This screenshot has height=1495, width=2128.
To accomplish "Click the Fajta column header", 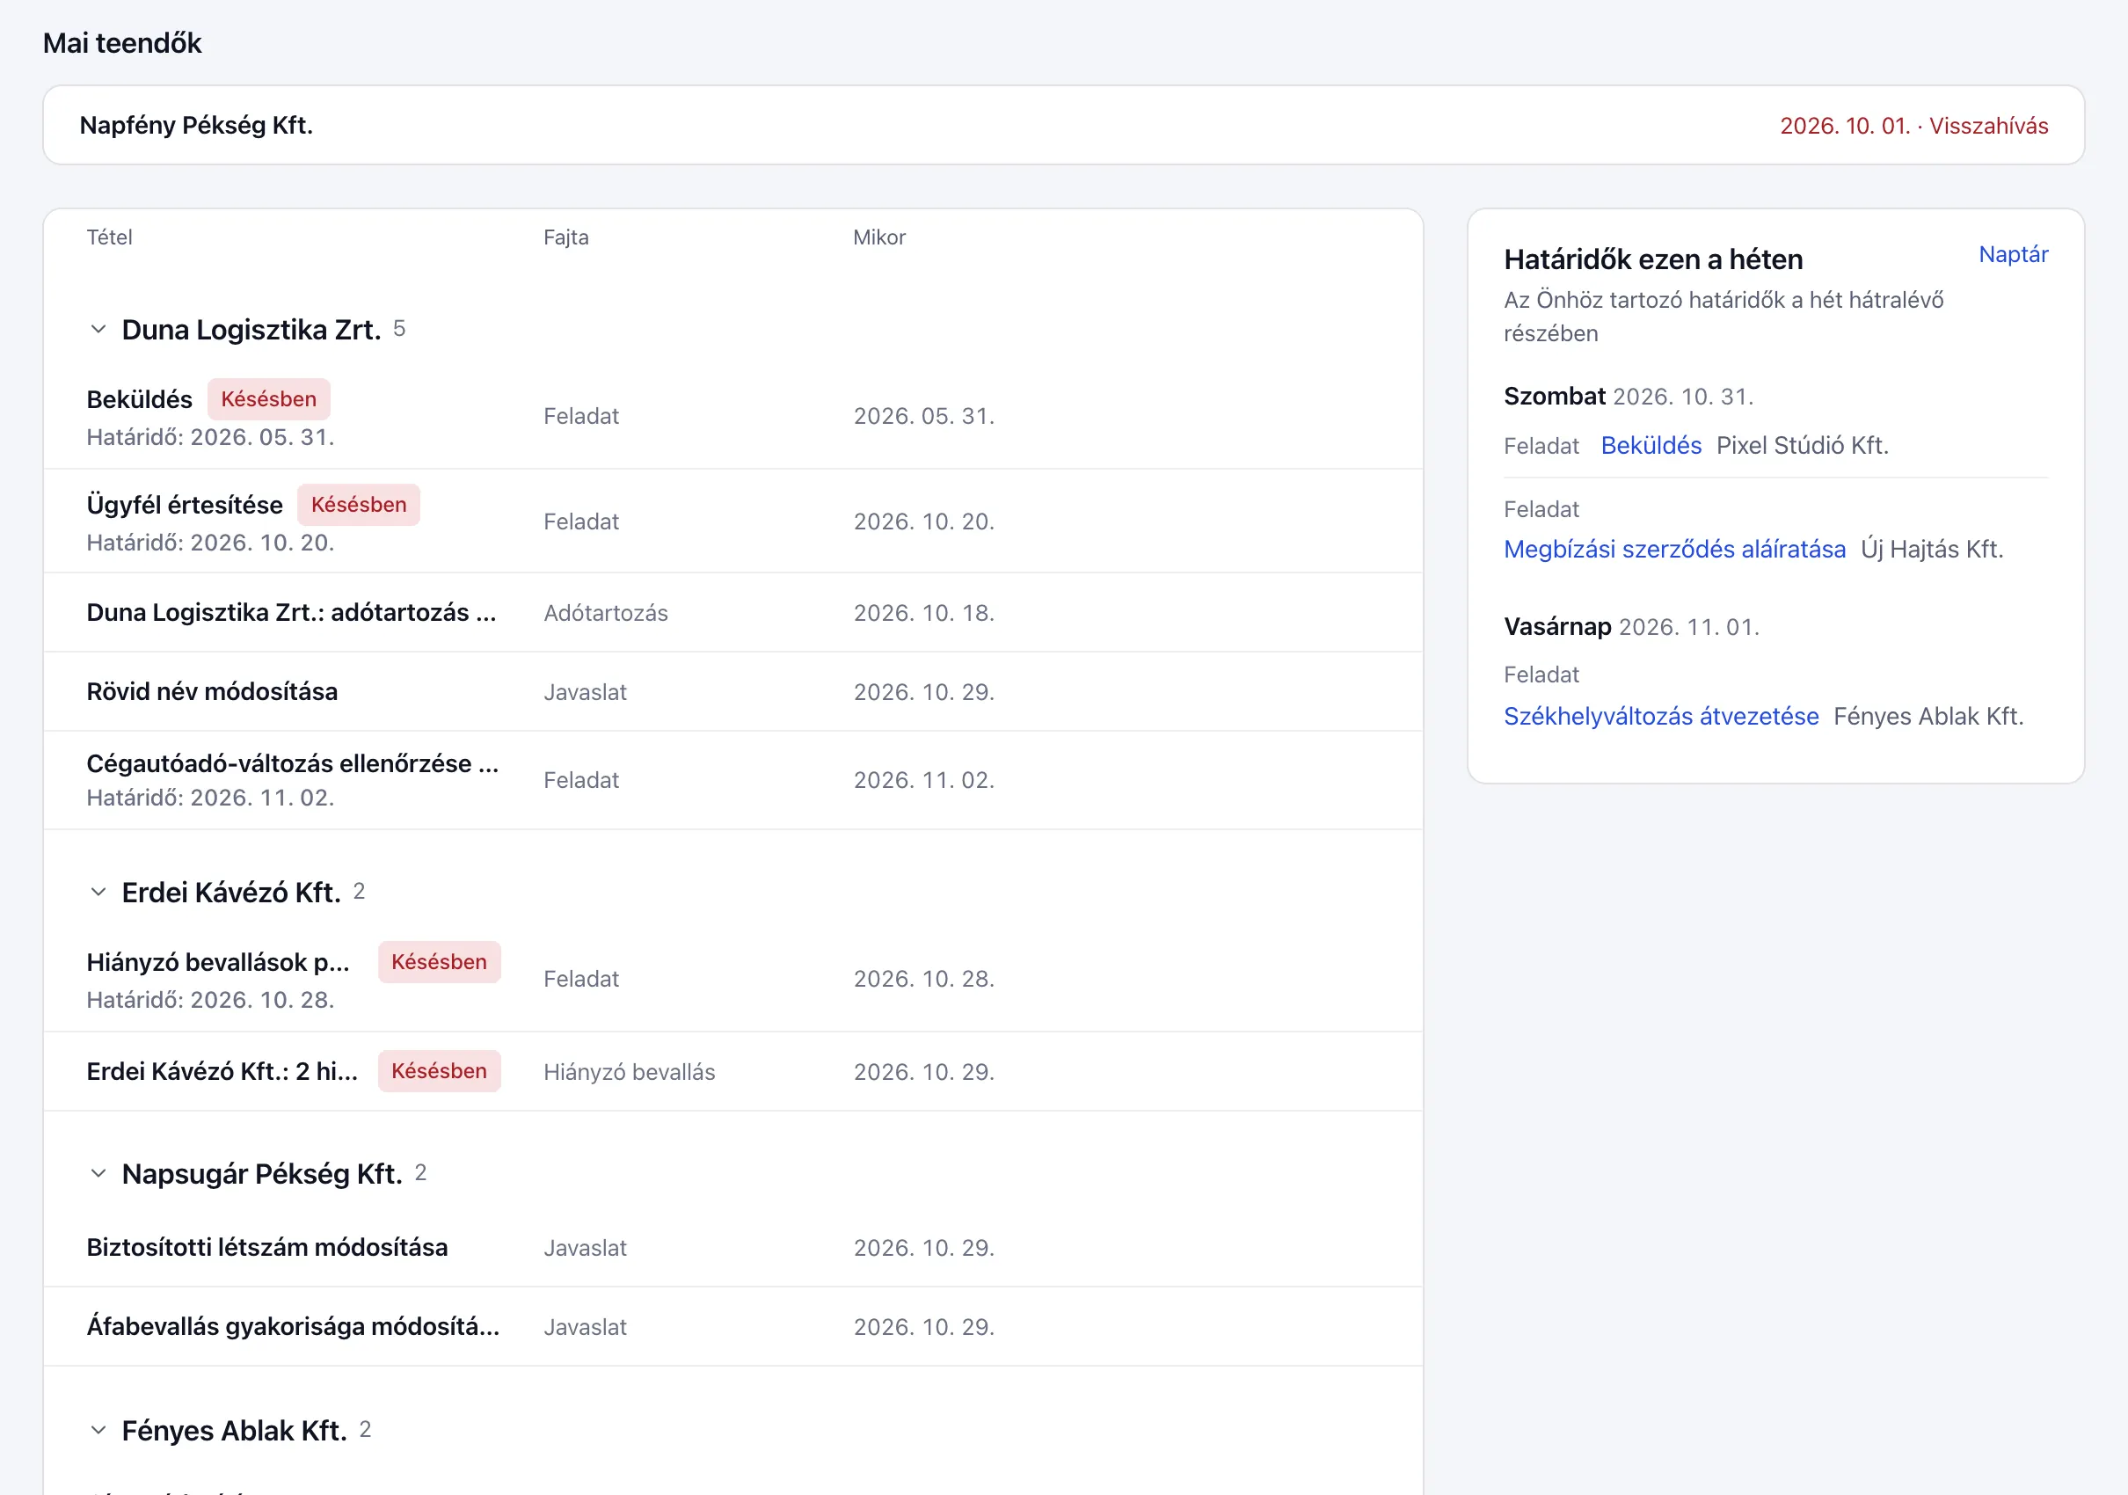I will pyautogui.click(x=565, y=238).
